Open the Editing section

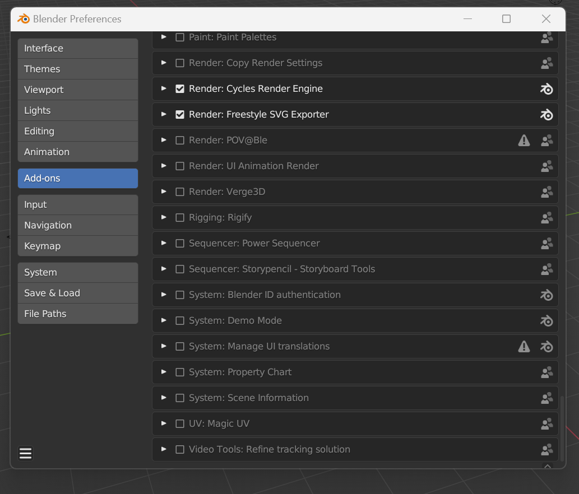(x=78, y=131)
